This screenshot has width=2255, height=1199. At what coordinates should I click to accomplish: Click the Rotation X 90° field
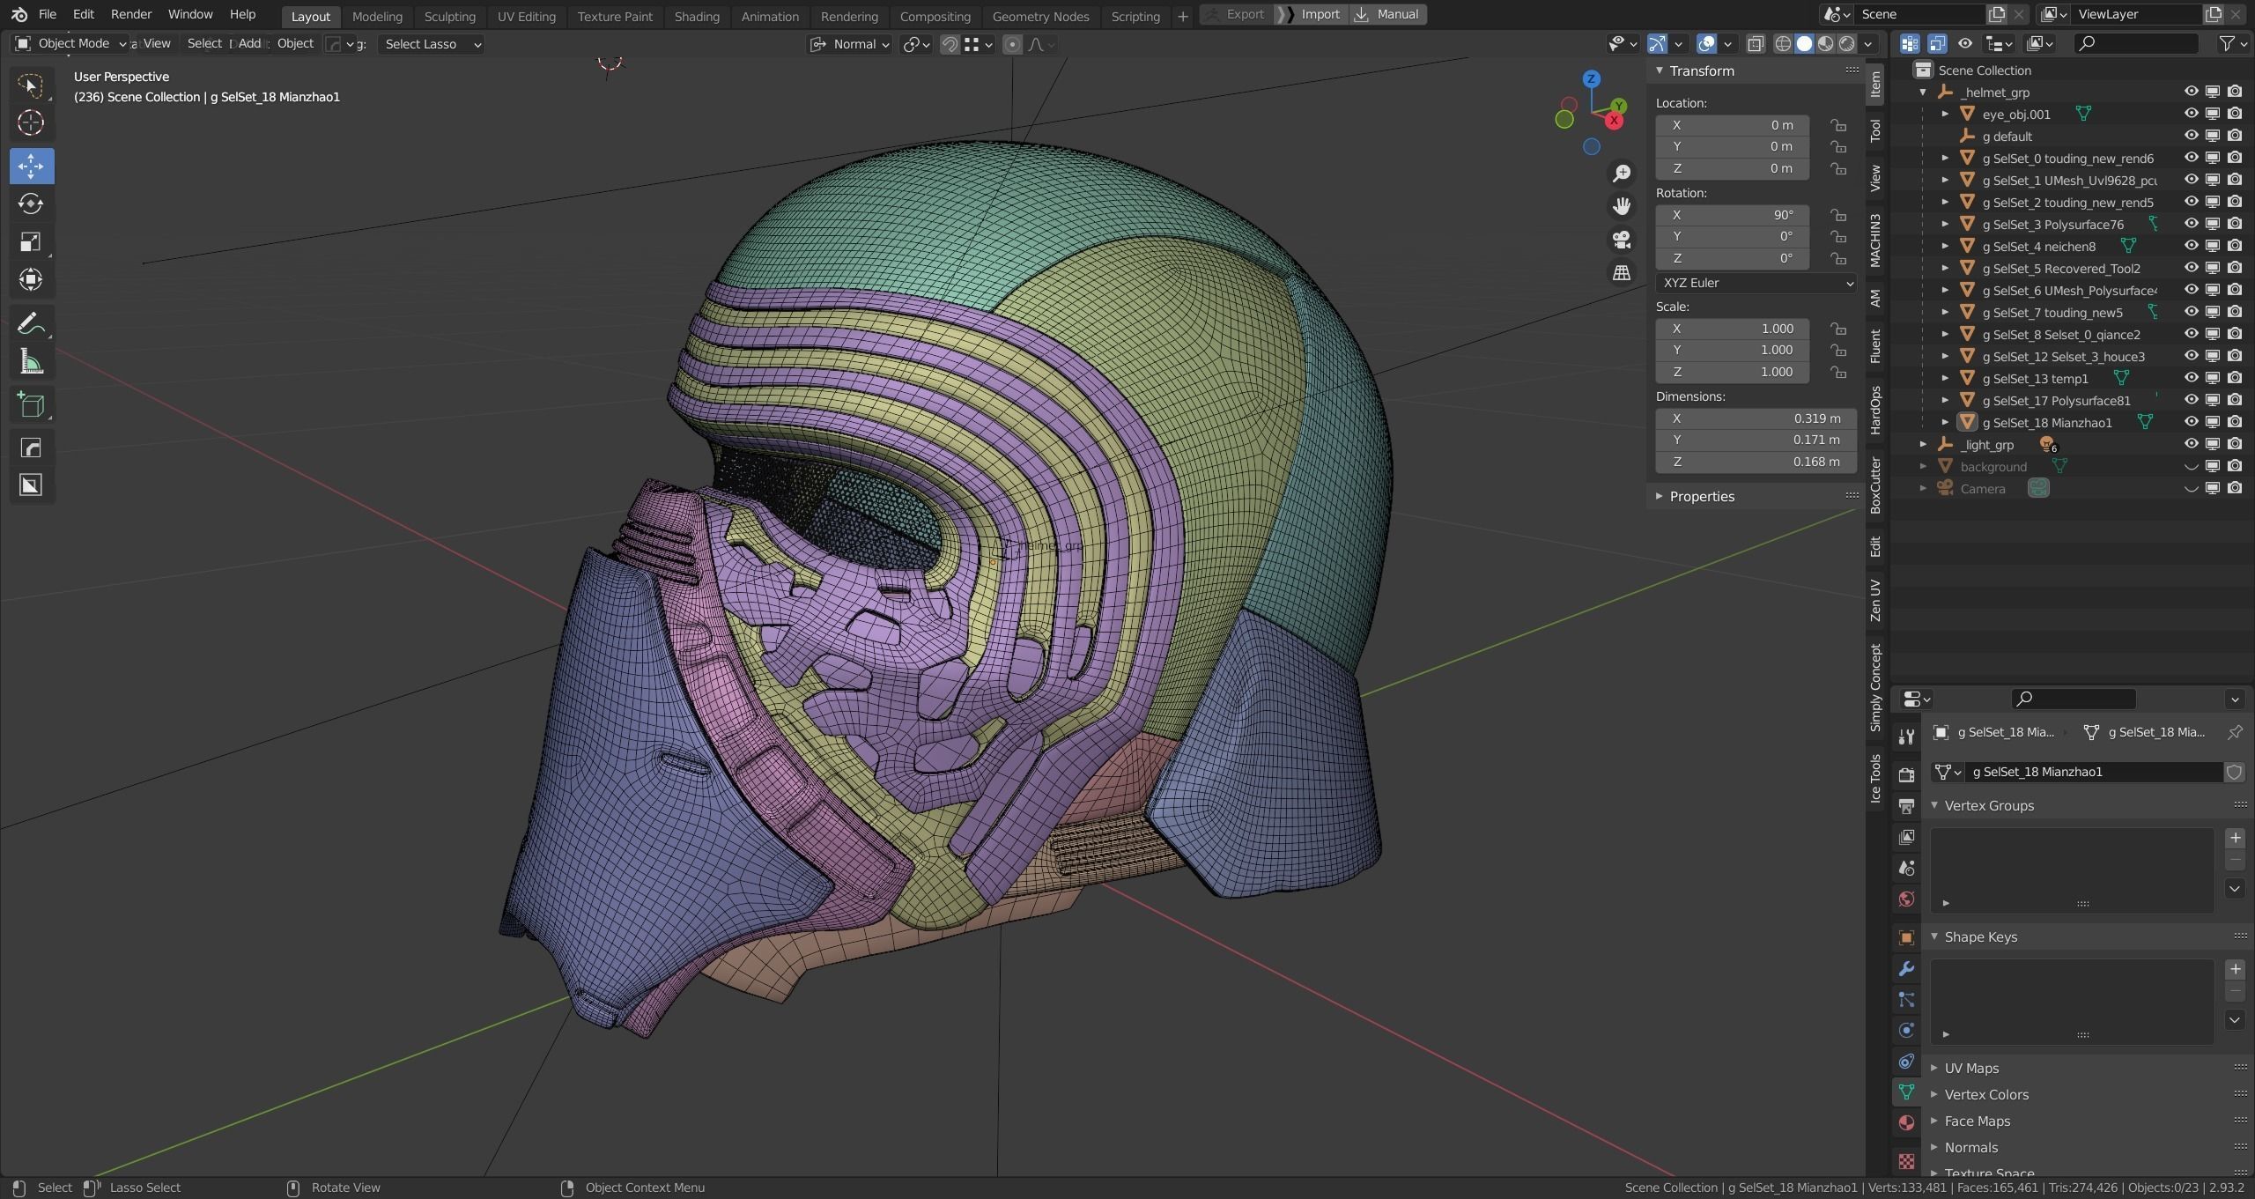(x=1732, y=215)
